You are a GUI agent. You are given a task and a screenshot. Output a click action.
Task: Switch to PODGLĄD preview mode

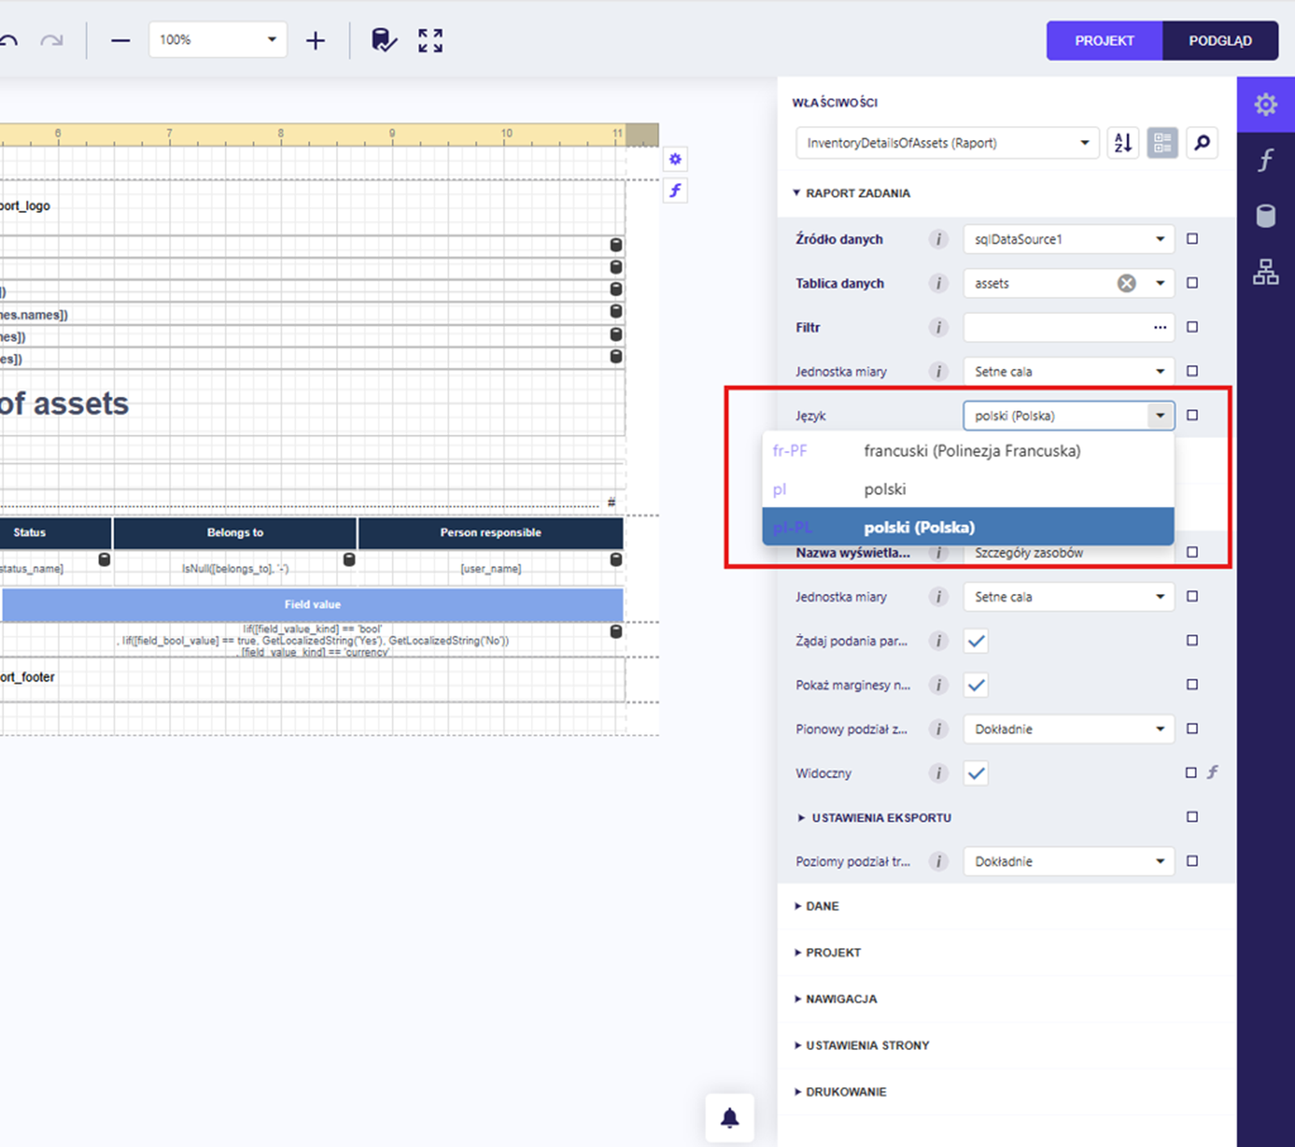(x=1220, y=40)
